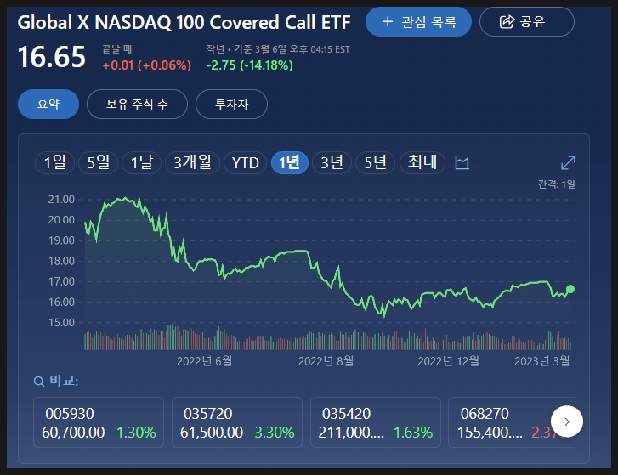
Task: Select the 1년 time range
Action: click(x=290, y=162)
